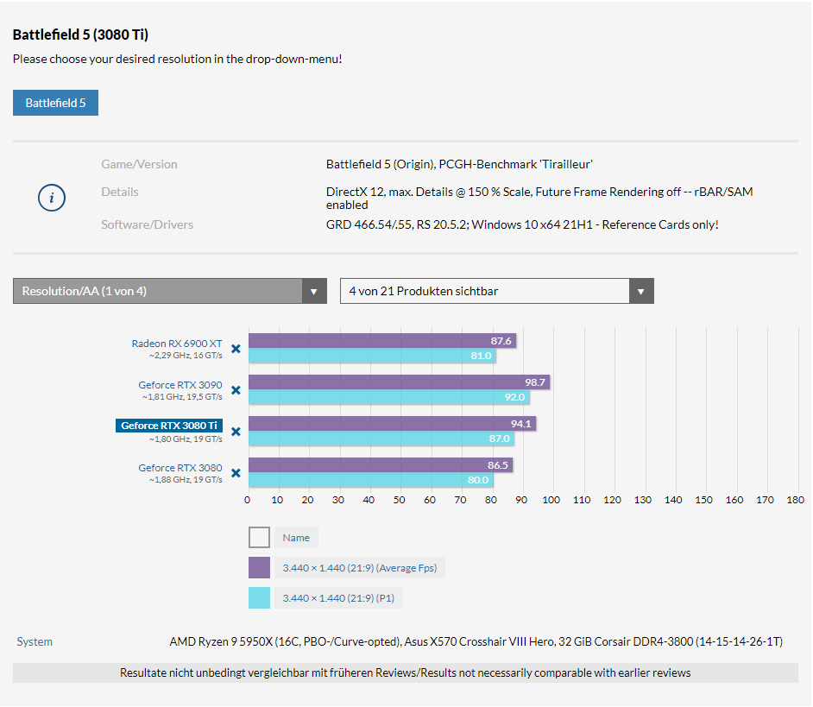813x707 pixels.
Task: Click '3.440 × 1.440 (21:9) (P1)' legend label
Action: pos(338,598)
